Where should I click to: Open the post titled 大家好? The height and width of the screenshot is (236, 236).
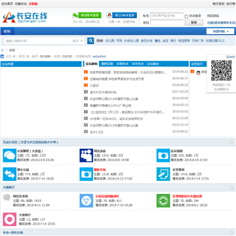click(x=94, y=85)
